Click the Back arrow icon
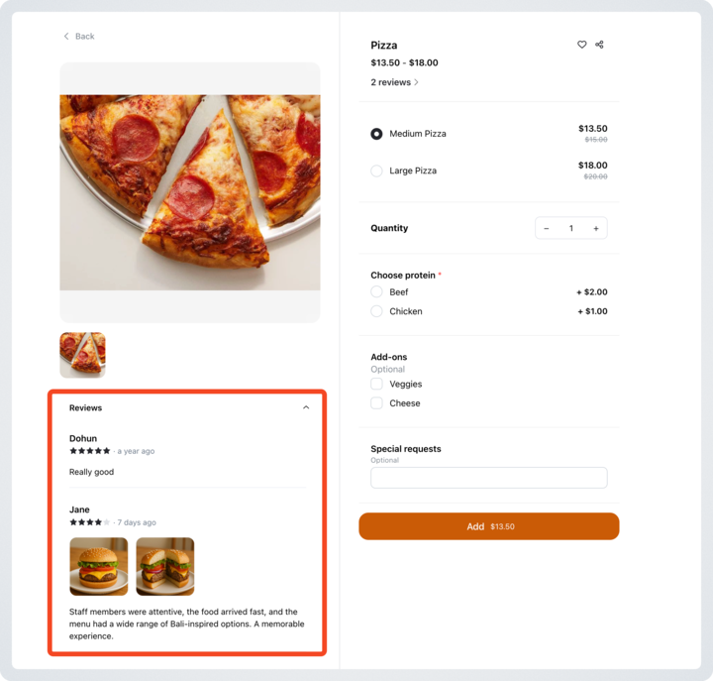The image size is (713, 681). click(66, 36)
